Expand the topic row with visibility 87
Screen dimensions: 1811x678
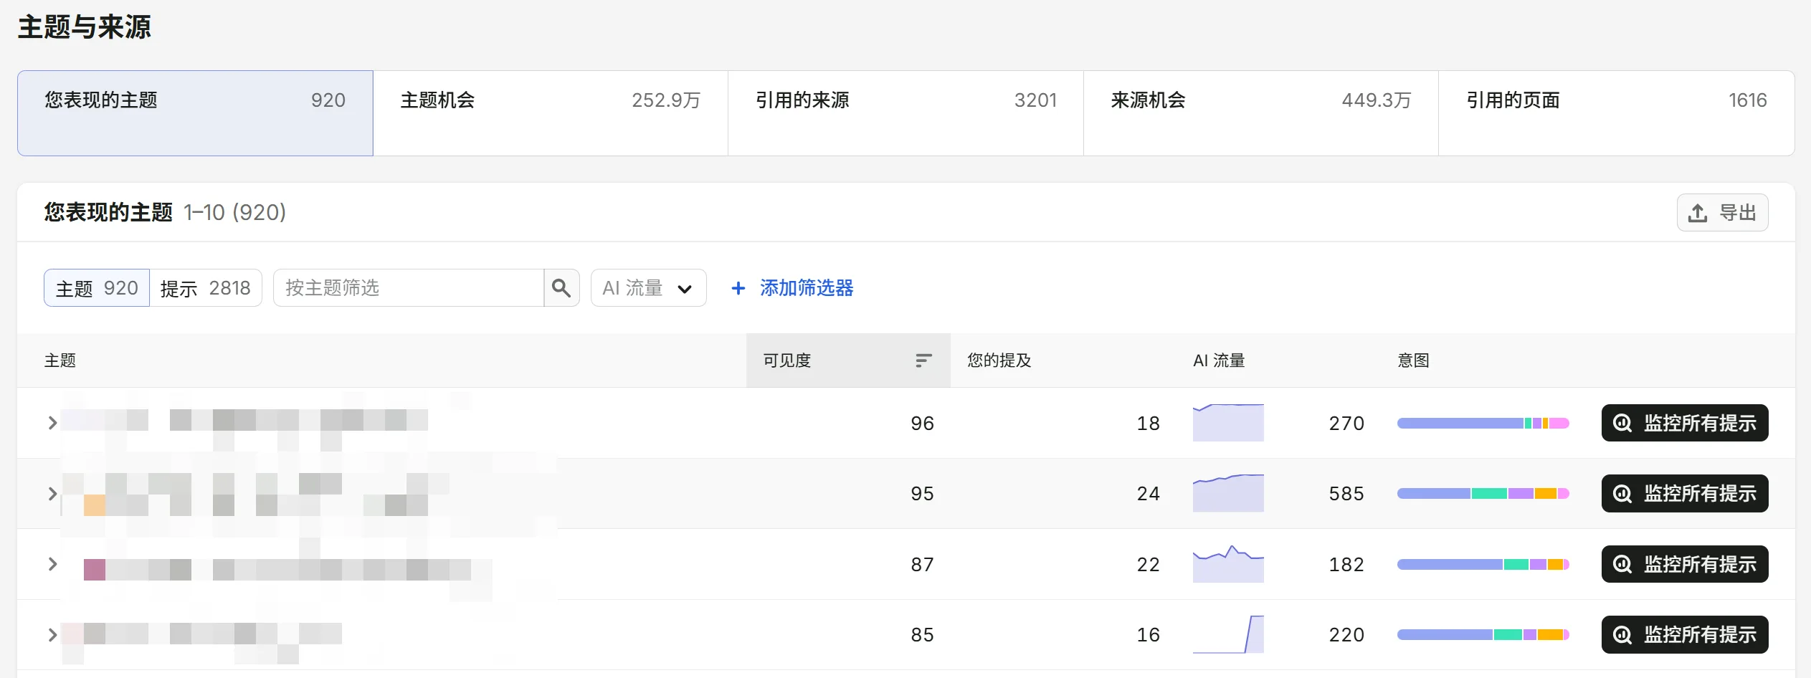coord(52,564)
